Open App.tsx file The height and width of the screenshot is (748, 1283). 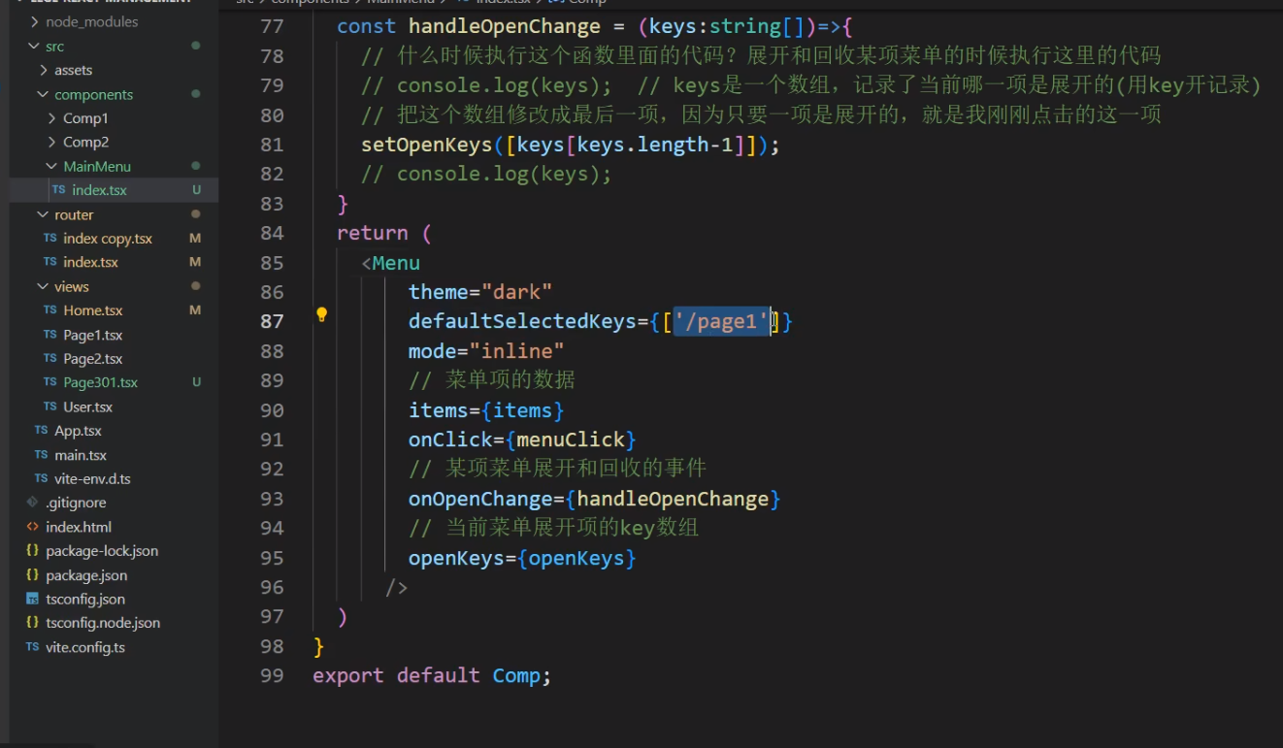pyautogui.click(x=78, y=431)
